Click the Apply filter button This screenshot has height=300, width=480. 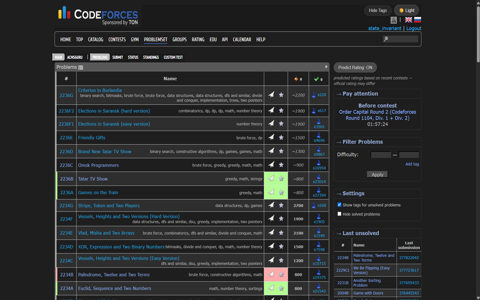(x=377, y=174)
